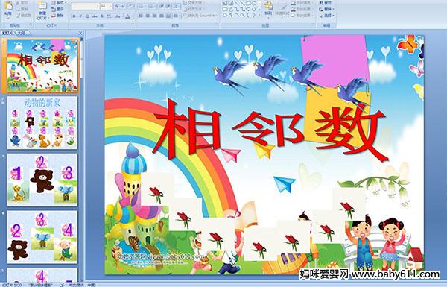The width and height of the screenshot is (447, 287).
Task: Click the Increase Font Size icon
Action: (116, 6)
